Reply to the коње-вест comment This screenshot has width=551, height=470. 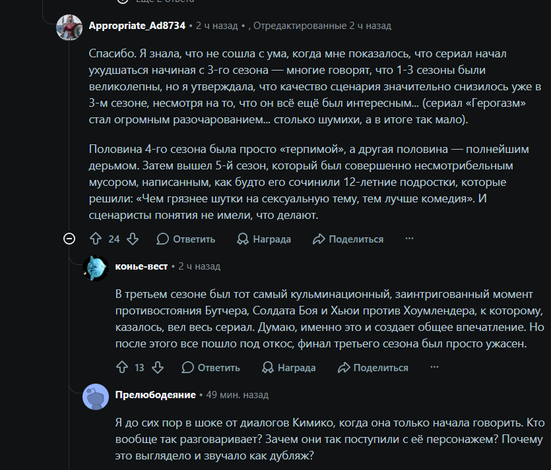[211, 368]
